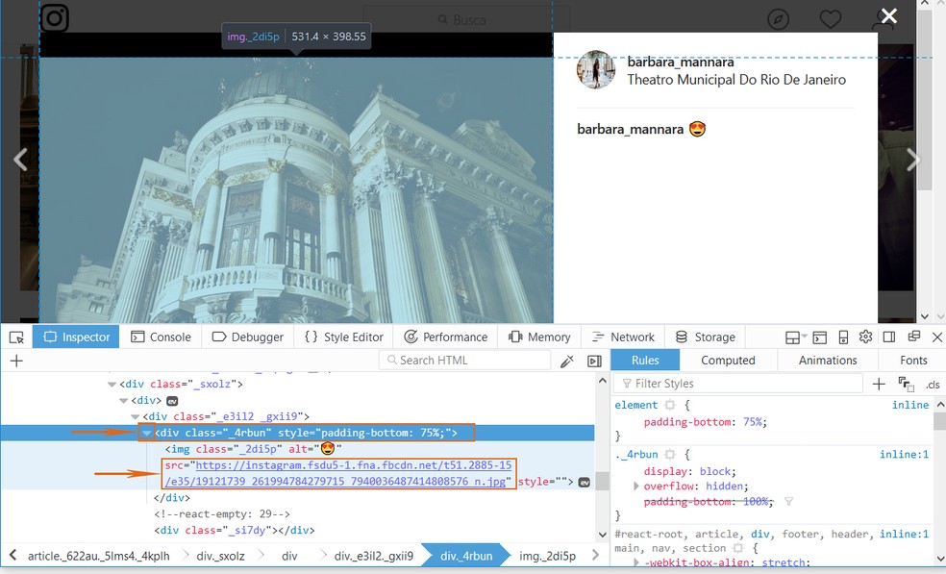
Task: Open Instagram explore compass icon
Action: point(779,20)
